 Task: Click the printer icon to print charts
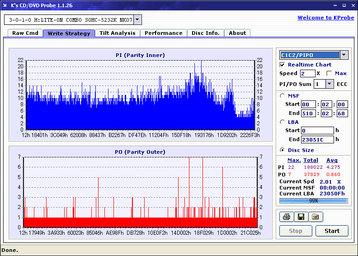(286, 217)
